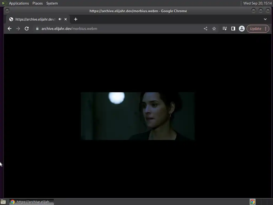This screenshot has height=205, width=273.
Task: Click the Update button in Chrome
Action: click(255, 29)
